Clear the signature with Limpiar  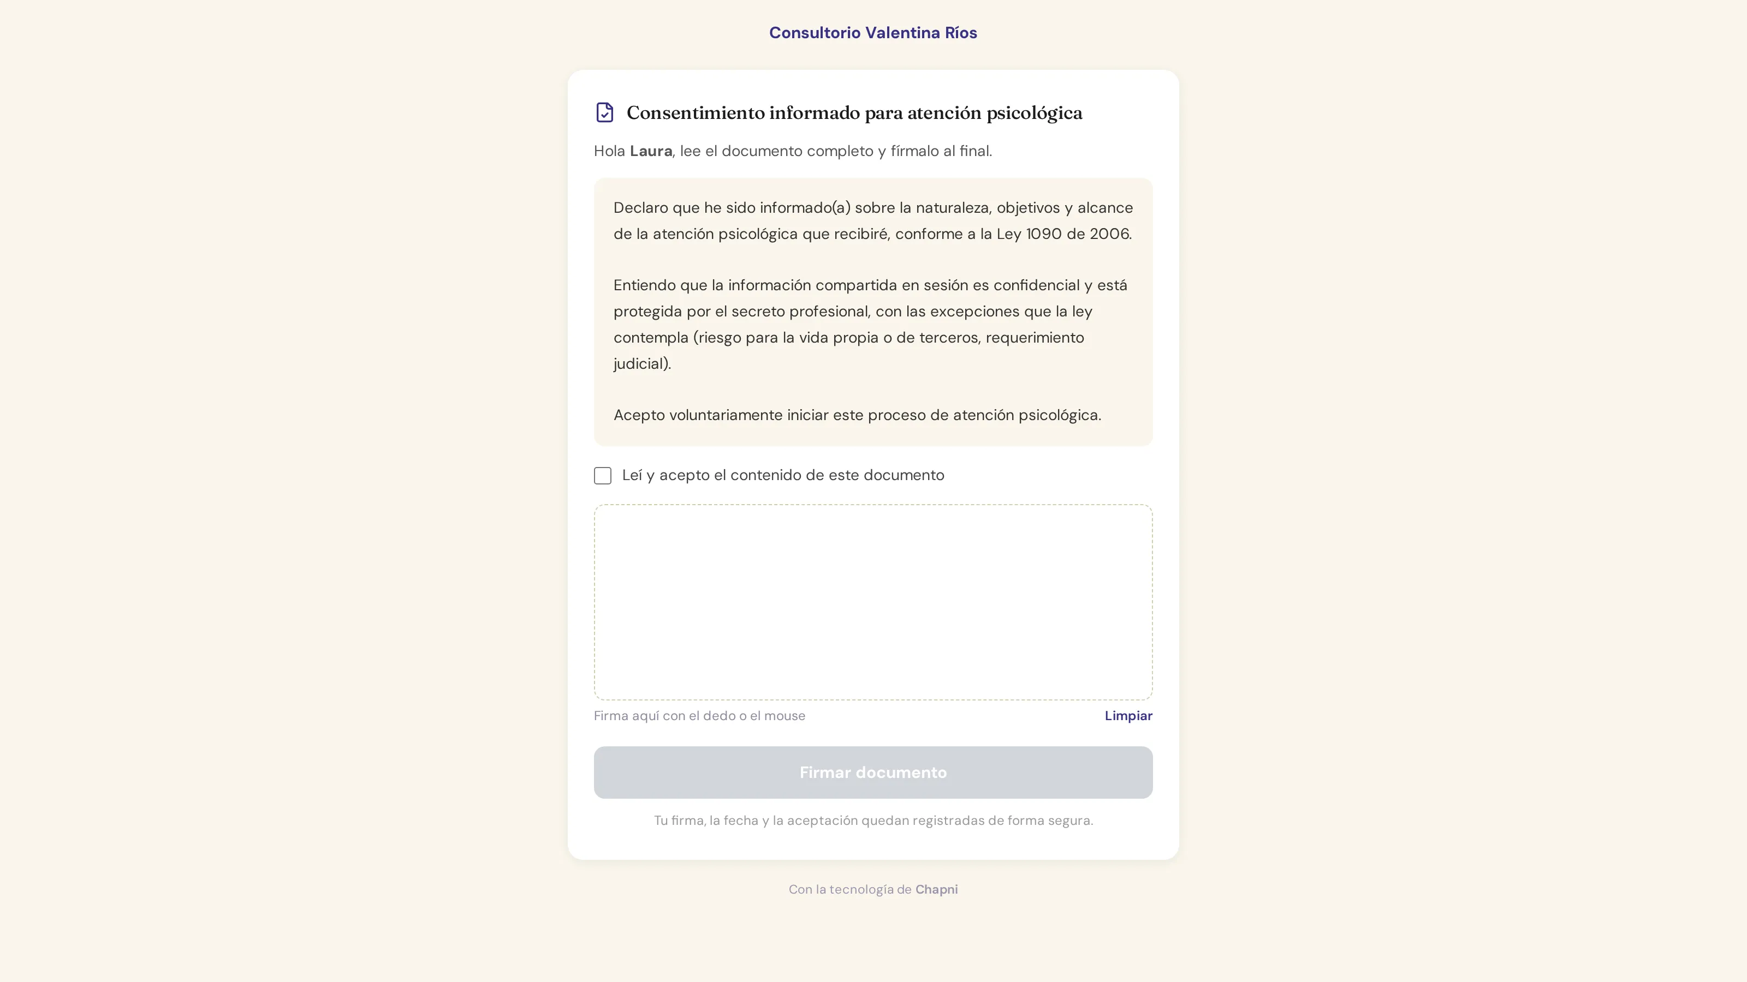pos(1128,716)
